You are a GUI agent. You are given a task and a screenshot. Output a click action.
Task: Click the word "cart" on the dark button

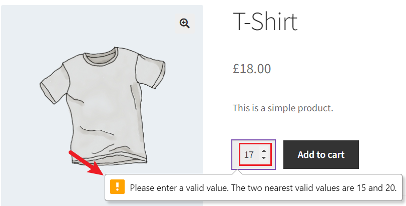334,155
